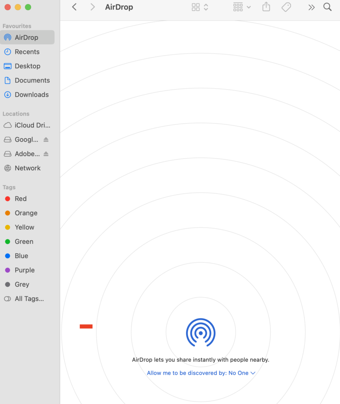Viewport: 340px width, 404px height.
Task: Select the Recents sidebar icon
Action: point(7,52)
